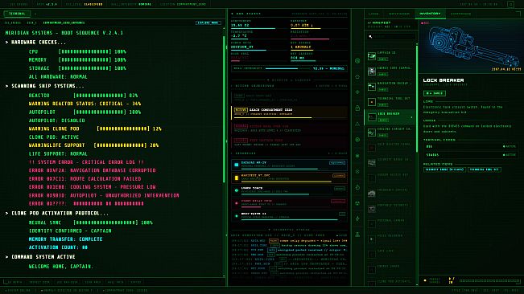
Task: Select the cyan equipped item card
Action: pyautogui.click(x=290, y=165)
